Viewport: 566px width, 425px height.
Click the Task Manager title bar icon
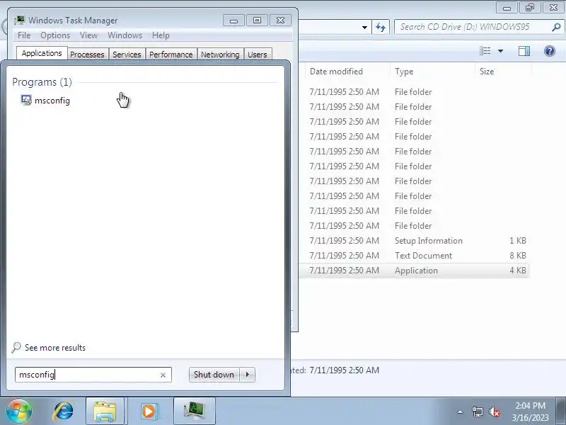coord(20,20)
